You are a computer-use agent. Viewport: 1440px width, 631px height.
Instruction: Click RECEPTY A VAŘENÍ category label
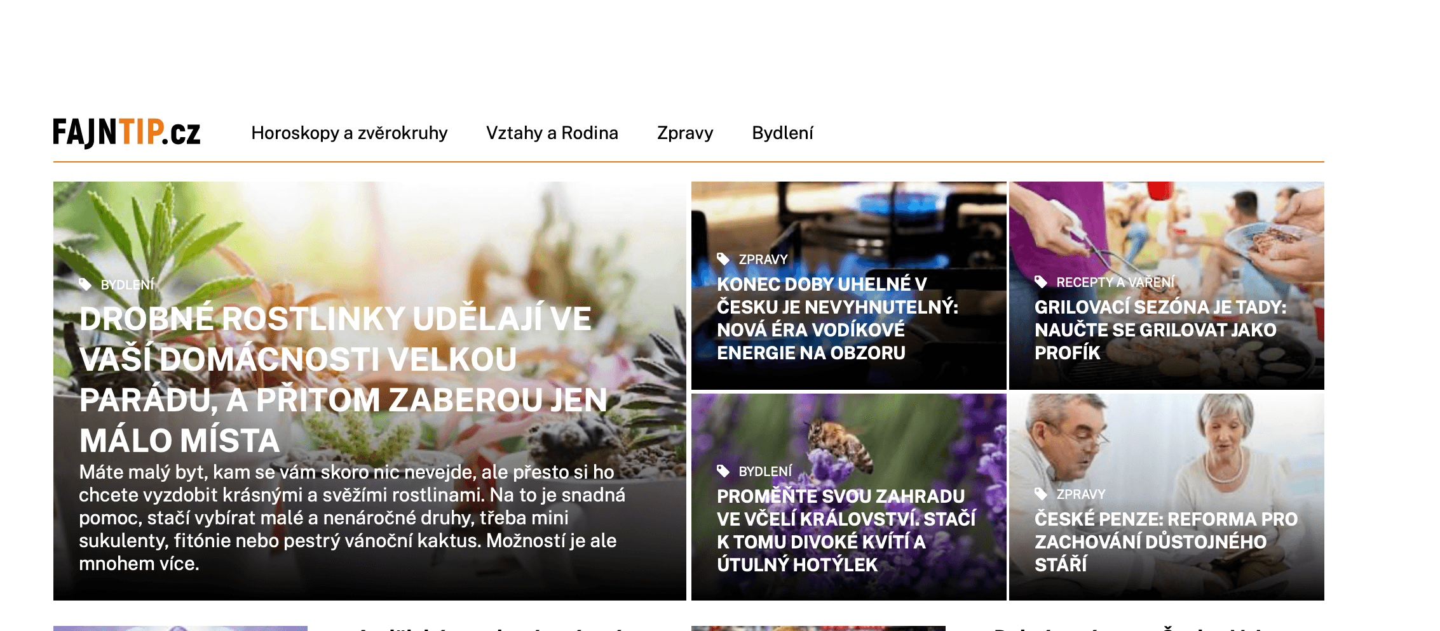click(x=1115, y=282)
